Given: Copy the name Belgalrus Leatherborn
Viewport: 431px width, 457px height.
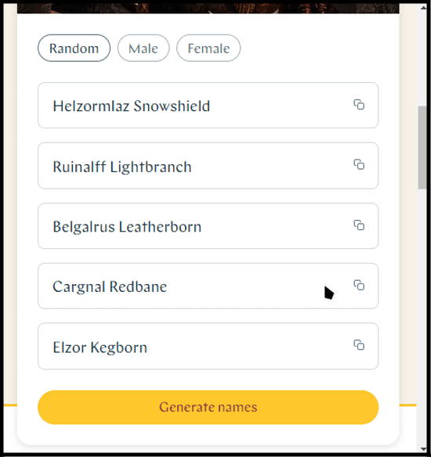Looking at the screenshot, I should 359,225.
